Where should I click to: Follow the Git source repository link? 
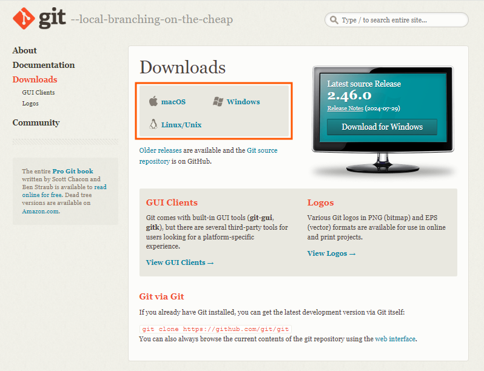click(x=209, y=156)
